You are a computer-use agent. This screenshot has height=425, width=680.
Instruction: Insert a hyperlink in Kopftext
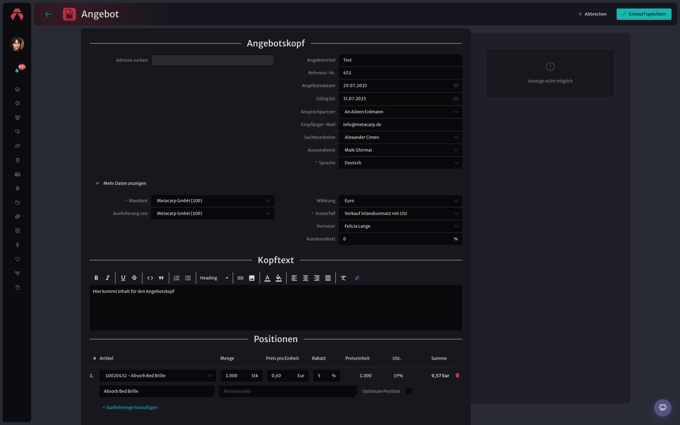tap(240, 278)
